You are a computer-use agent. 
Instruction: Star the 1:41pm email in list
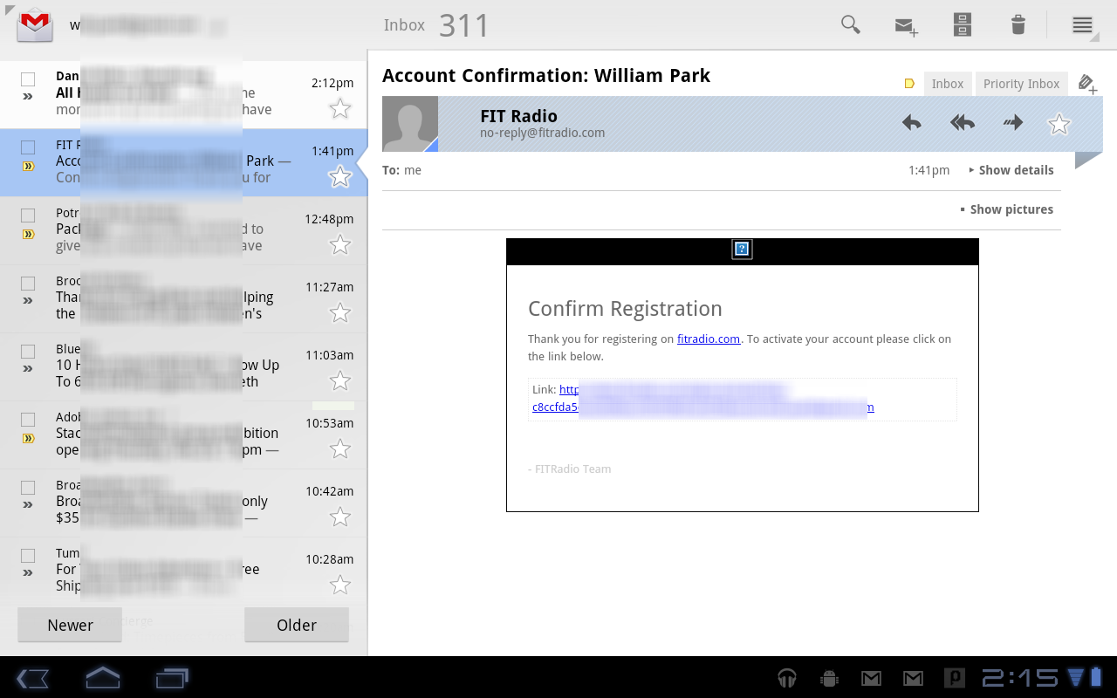[x=340, y=176]
